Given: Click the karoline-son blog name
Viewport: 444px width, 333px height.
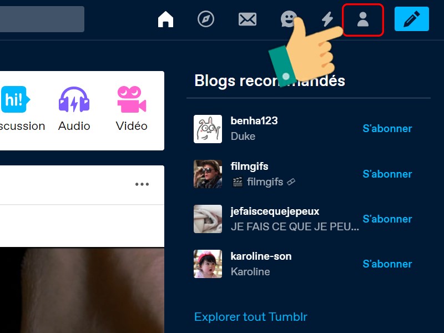Looking at the screenshot, I should coord(261,256).
